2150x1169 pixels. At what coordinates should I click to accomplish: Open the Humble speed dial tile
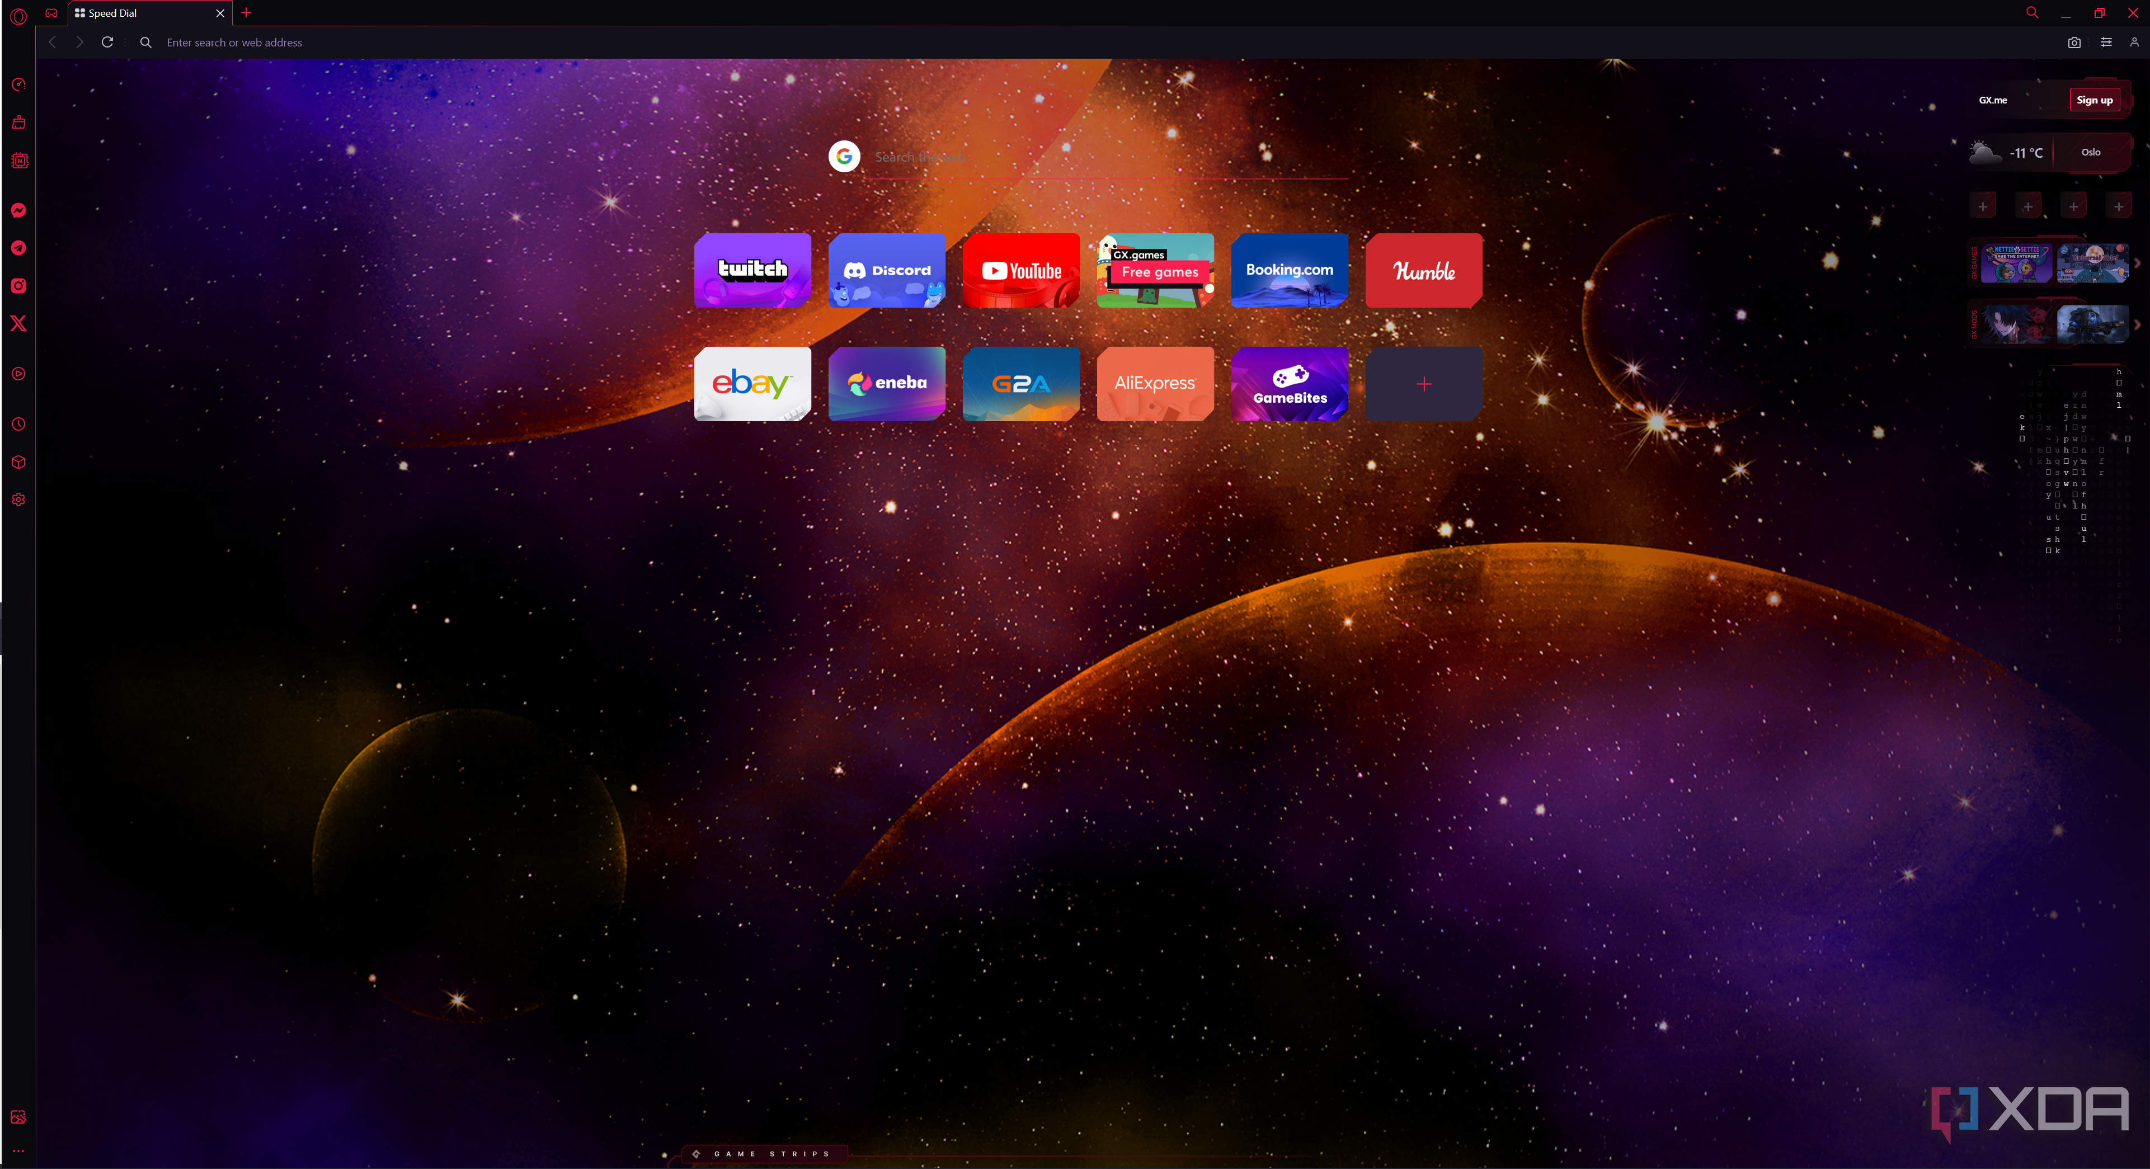(x=1425, y=270)
